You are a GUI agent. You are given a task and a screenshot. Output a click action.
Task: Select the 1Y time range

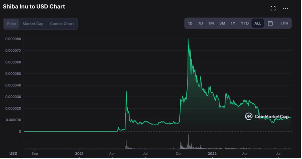coord(233,23)
